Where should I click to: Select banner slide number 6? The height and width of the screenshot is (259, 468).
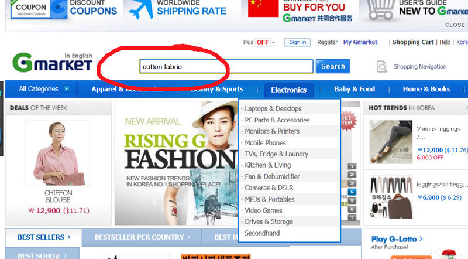tap(352, 209)
